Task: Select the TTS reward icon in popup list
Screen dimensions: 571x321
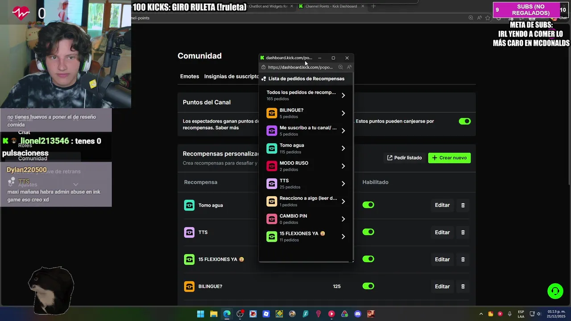Action: [x=272, y=184]
